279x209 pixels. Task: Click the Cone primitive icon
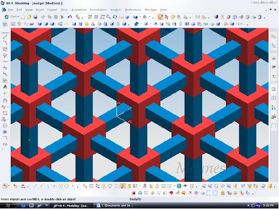(x=93, y=24)
